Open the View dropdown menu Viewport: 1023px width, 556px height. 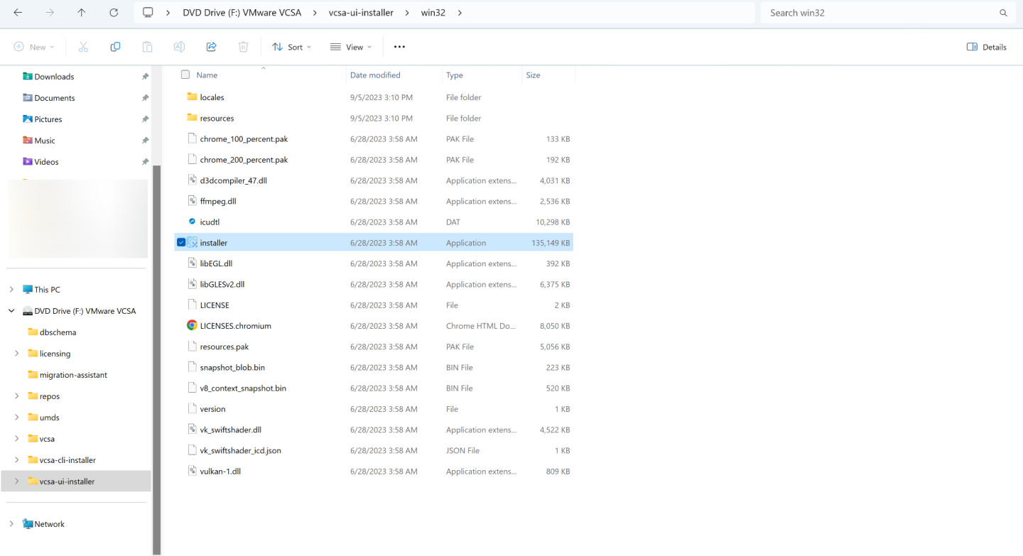click(x=350, y=47)
